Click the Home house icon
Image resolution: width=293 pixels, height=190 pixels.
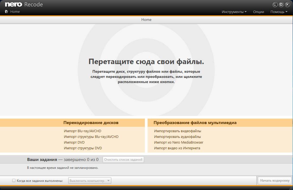tap(6, 11)
